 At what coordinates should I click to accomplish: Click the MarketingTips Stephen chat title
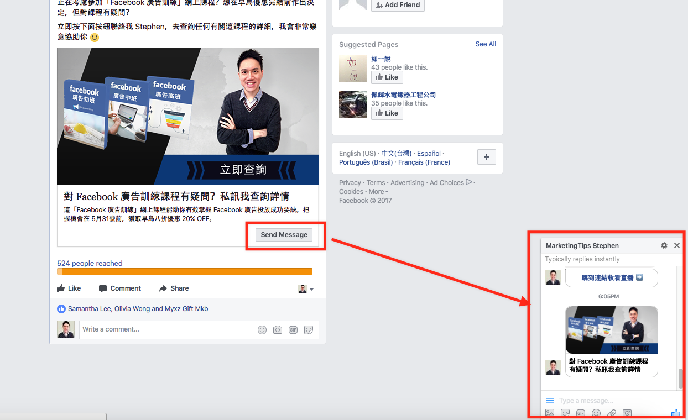(x=582, y=246)
